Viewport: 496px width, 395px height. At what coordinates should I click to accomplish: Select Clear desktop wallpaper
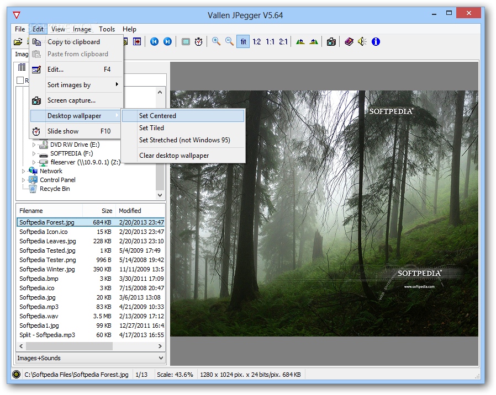[x=183, y=156]
